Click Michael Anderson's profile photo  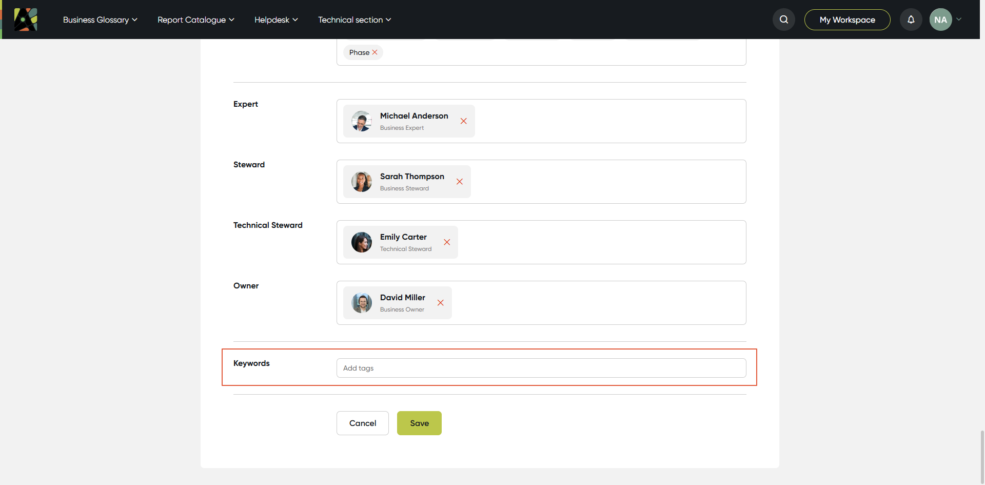point(361,121)
